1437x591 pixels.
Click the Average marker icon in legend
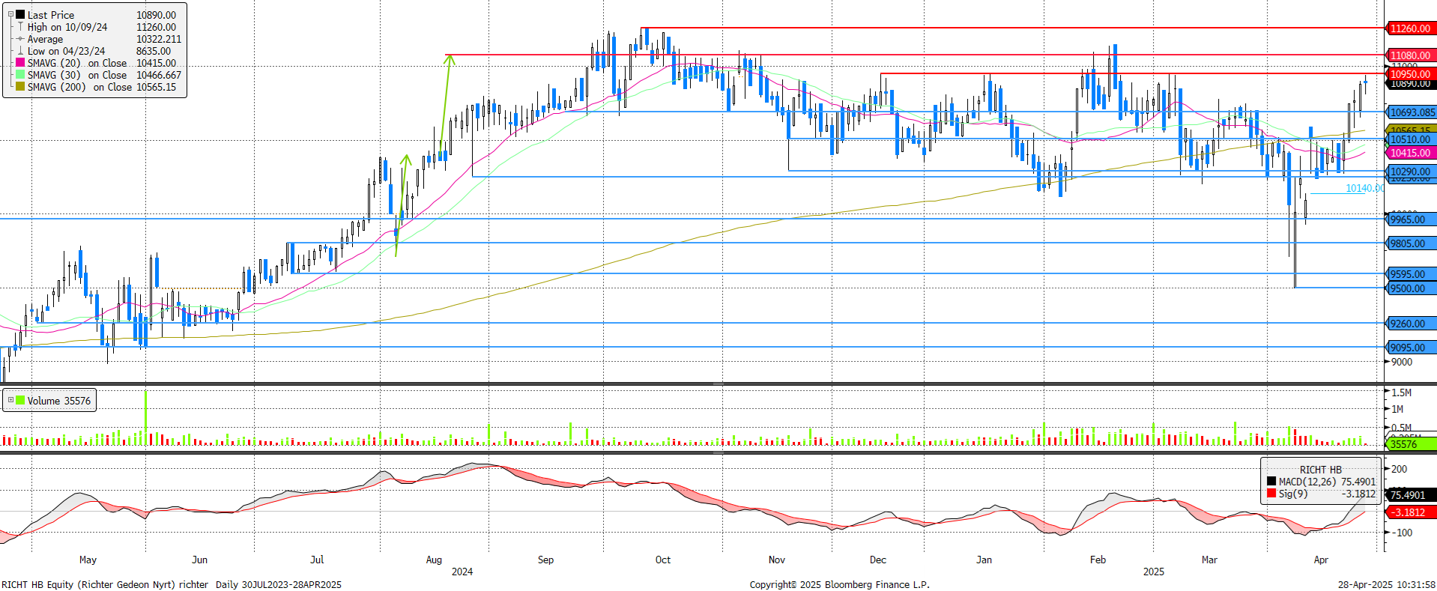(20, 39)
